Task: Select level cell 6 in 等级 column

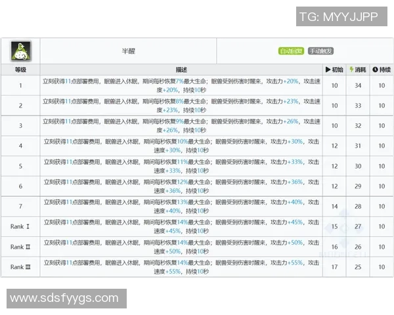Action: [20, 186]
